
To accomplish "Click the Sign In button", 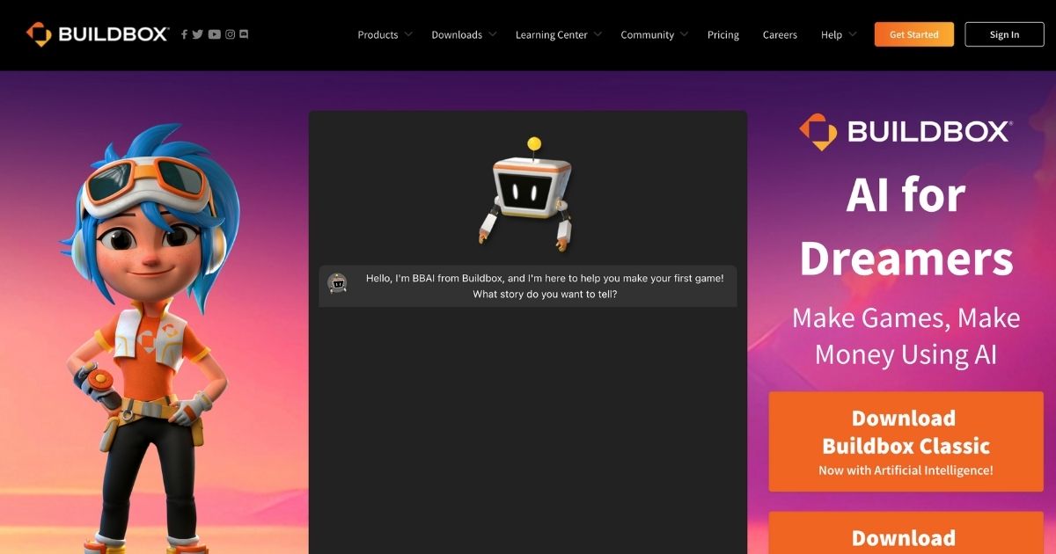I will 1004,34.
